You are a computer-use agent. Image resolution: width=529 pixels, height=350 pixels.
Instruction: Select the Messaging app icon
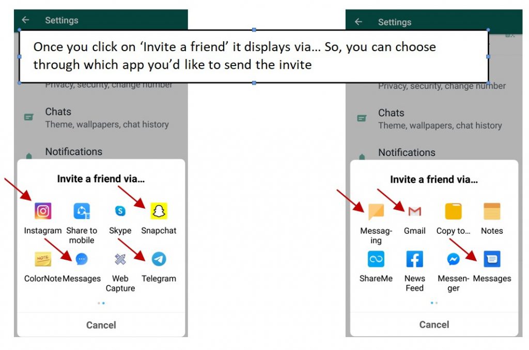point(376,211)
